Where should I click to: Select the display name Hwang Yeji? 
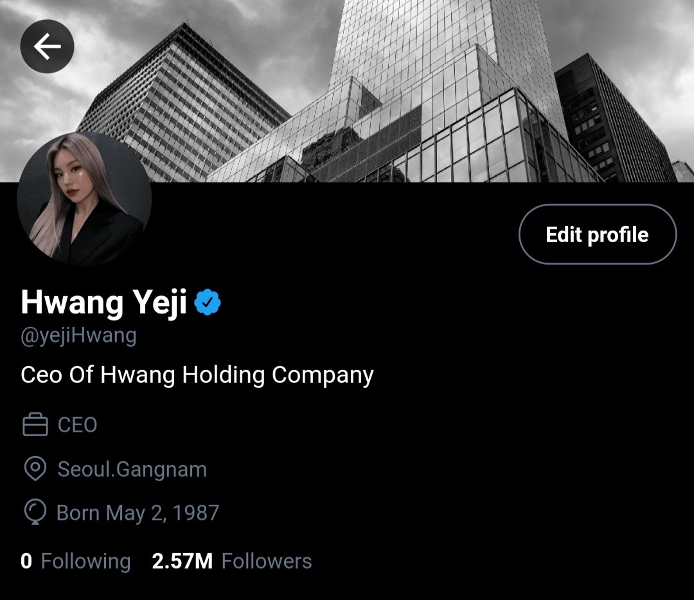pyautogui.click(x=104, y=303)
